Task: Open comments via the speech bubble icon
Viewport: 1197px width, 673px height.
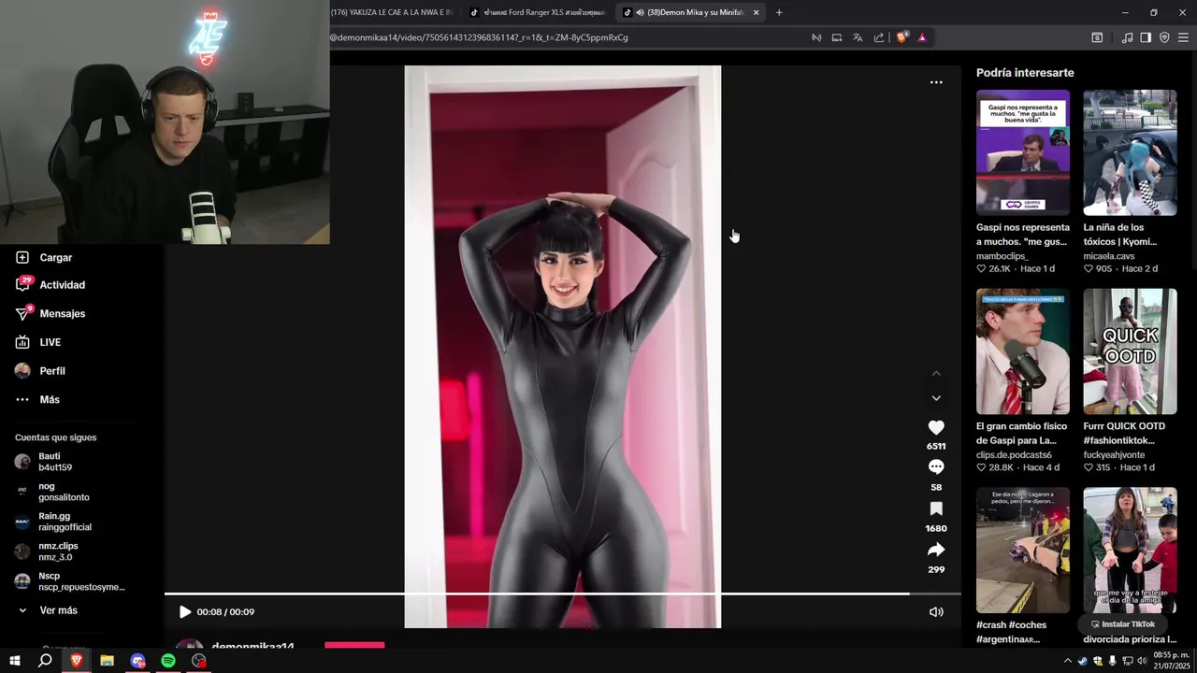Action: 936,466
